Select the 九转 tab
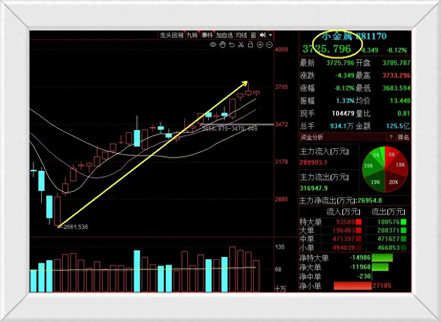This screenshot has height=322, width=441. click(x=192, y=35)
